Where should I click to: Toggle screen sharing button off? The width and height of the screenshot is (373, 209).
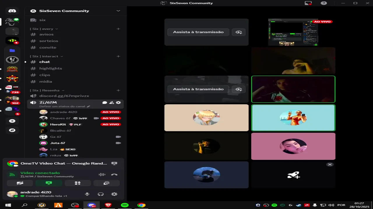[x=49, y=183]
